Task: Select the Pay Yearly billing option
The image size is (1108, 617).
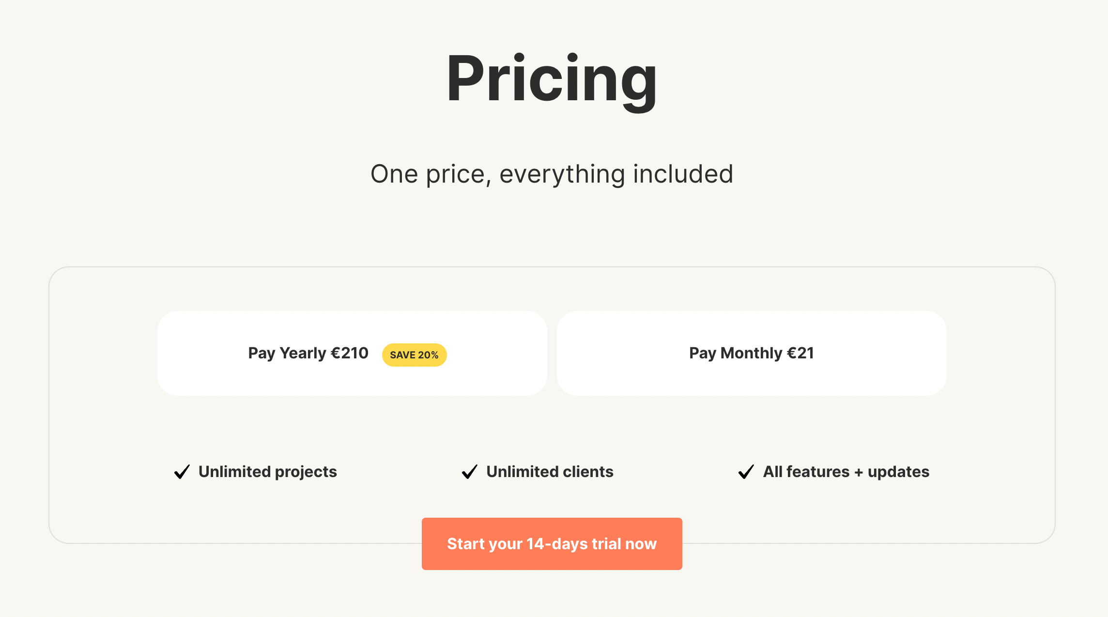Action: (352, 353)
